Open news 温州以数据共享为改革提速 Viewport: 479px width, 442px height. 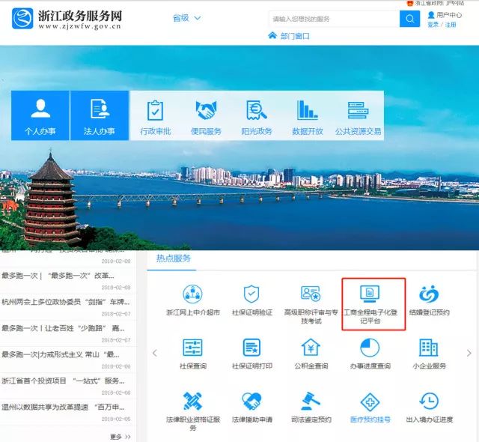(x=63, y=407)
